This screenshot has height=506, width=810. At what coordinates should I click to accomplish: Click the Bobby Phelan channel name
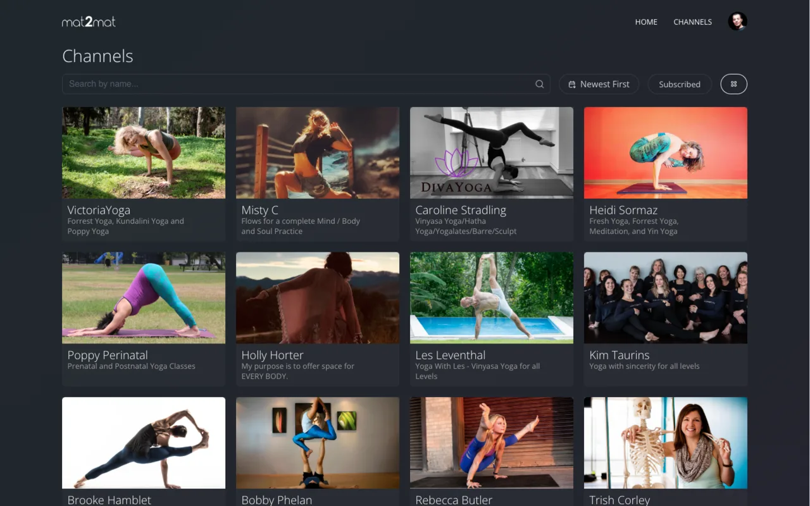pos(277,500)
